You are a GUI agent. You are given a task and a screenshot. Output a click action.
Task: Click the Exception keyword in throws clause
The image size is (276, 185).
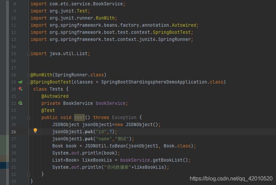(x=124, y=117)
